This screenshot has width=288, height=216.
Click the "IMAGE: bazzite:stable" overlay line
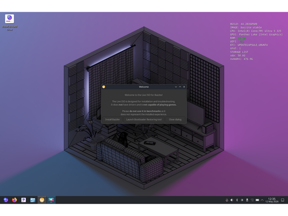246,27
